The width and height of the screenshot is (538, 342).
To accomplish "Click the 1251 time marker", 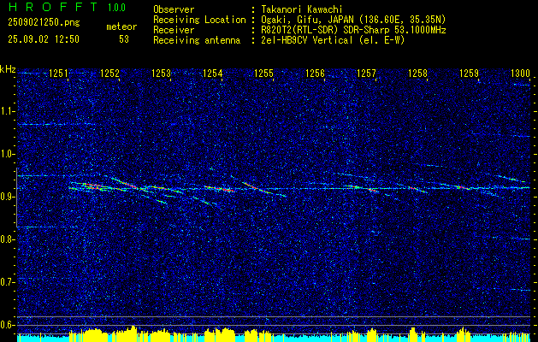I will click(58, 73).
